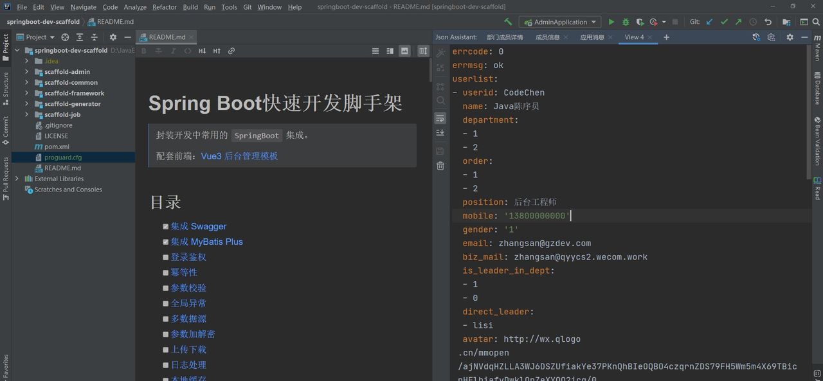The width and height of the screenshot is (823, 381).
Task: Debug AdminApplication using the bug icon
Action: click(625, 21)
